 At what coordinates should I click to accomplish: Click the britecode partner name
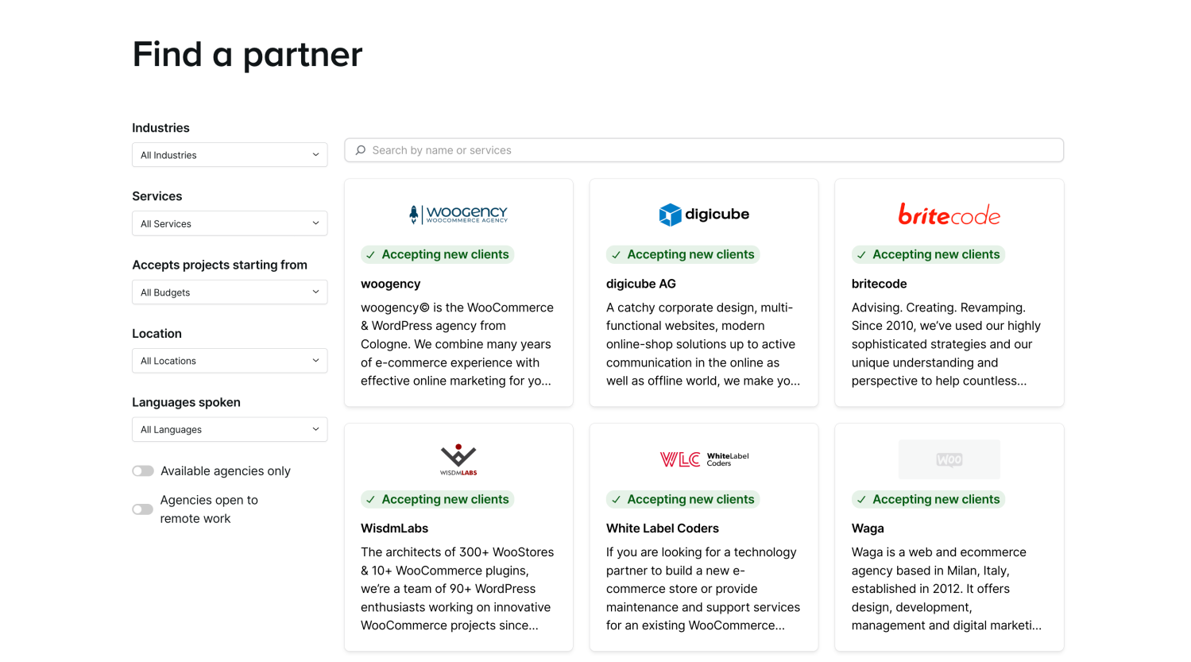879,284
